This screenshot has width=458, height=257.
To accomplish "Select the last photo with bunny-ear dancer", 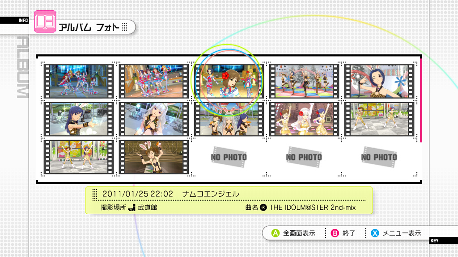I will point(154,157).
